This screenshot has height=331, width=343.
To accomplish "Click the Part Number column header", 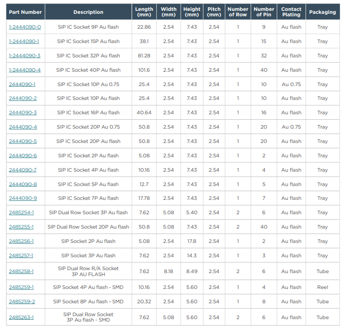I will (x=24, y=12).
